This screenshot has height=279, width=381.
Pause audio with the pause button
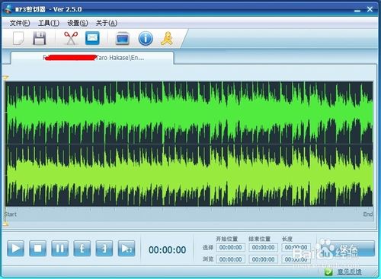[60, 249]
